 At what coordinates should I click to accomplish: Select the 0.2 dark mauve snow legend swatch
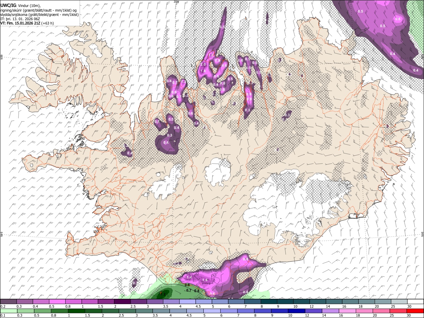pyautogui.click(x=8, y=302)
